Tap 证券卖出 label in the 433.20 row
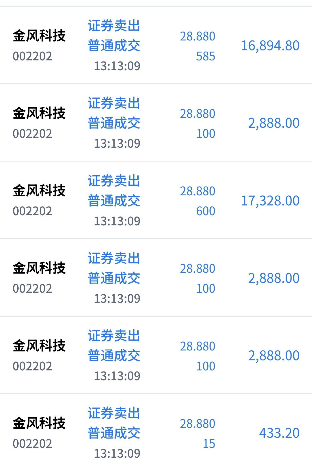Image resolution: width=312 pixels, height=471 pixels. (114, 413)
